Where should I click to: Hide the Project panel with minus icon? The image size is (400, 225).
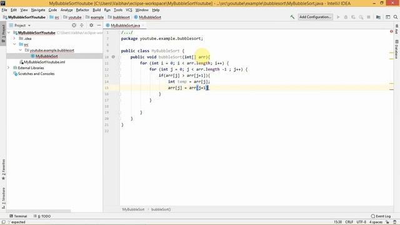point(99,25)
